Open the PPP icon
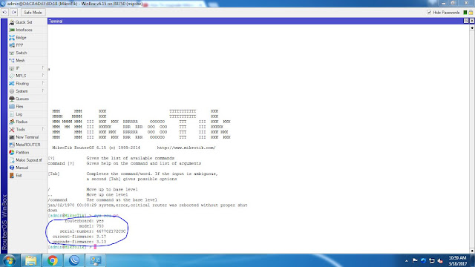This screenshot has height=267, width=475. [12, 45]
